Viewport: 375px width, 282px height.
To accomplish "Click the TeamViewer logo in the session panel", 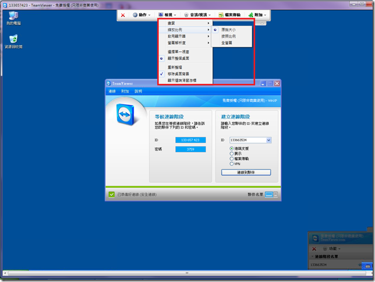I will (315, 238).
